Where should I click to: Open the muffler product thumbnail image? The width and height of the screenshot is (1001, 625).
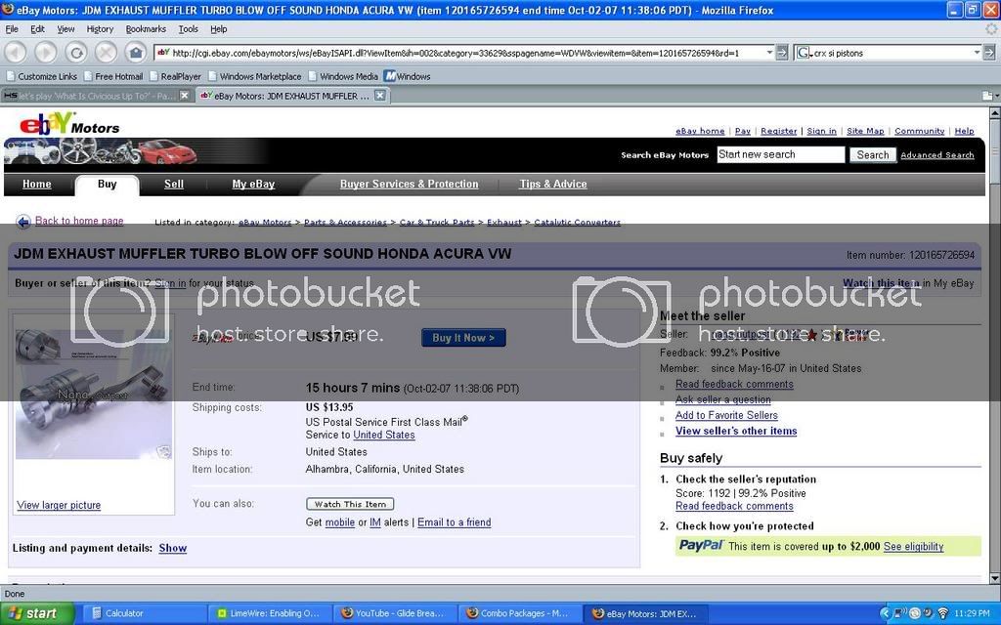pos(93,394)
